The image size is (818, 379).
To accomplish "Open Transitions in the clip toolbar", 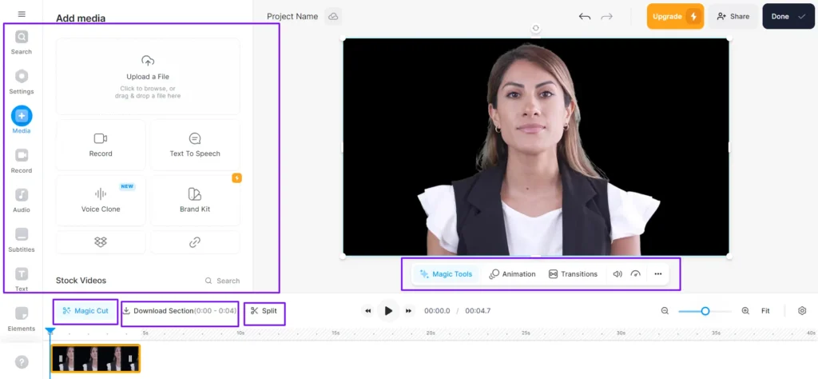I will tap(573, 274).
